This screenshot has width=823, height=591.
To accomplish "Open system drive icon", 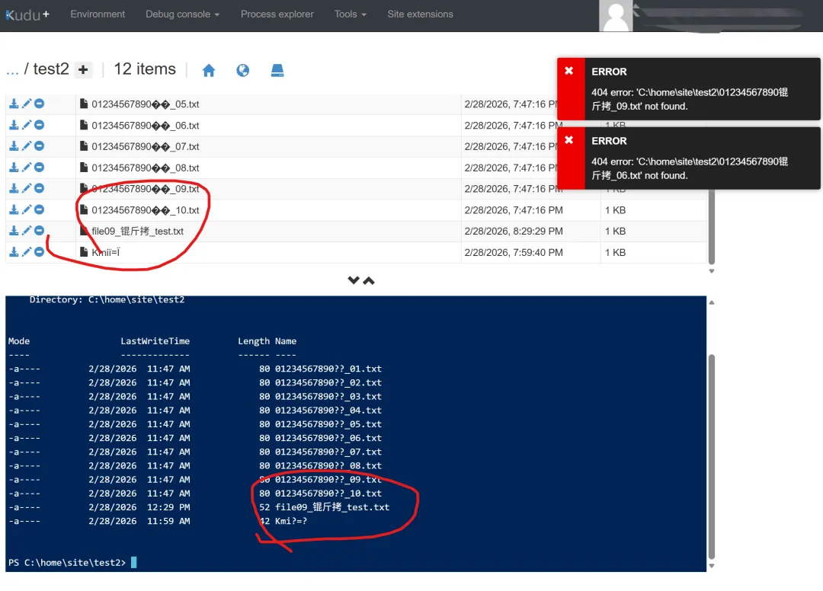I will pyautogui.click(x=277, y=70).
